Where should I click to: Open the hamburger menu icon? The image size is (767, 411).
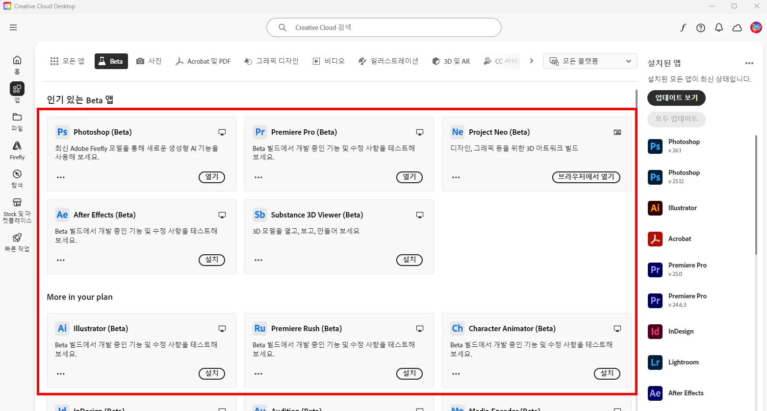point(13,27)
